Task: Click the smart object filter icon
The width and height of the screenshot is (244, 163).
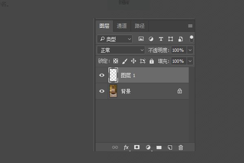Action: point(181,39)
